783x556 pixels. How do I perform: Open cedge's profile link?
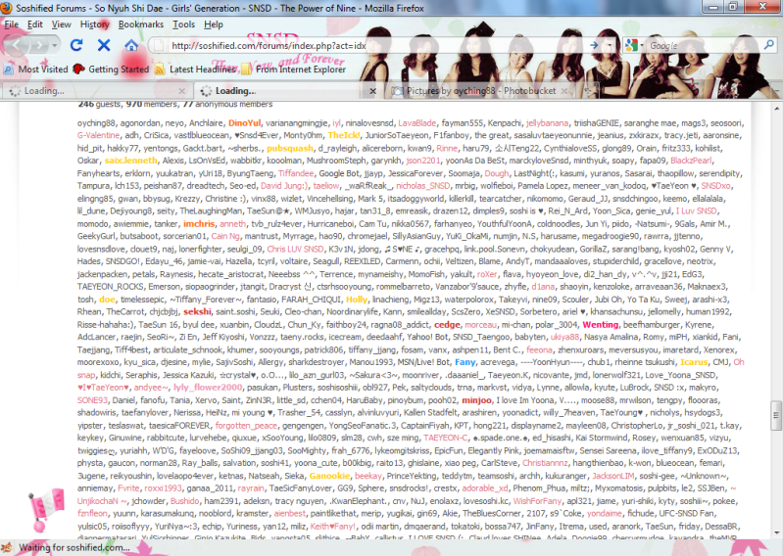click(x=447, y=325)
